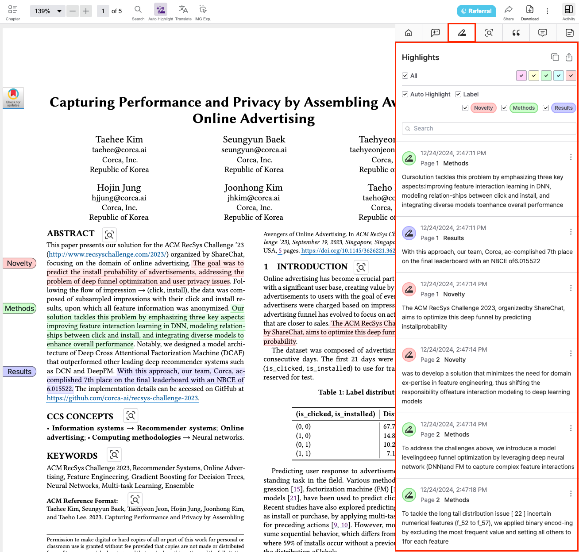Copy all highlights icon
Image resolution: width=579 pixels, height=552 pixels.
pyautogui.click(x=555, y=57)
